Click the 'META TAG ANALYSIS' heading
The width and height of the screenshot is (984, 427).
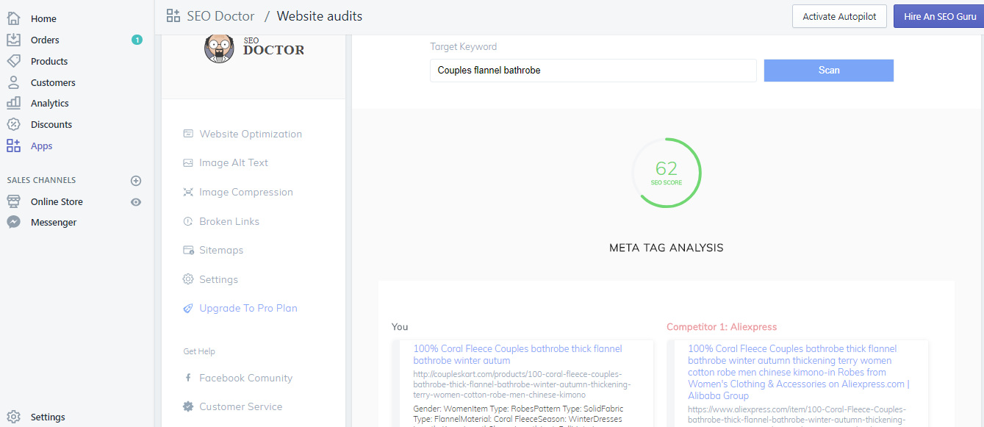point(667,248)
